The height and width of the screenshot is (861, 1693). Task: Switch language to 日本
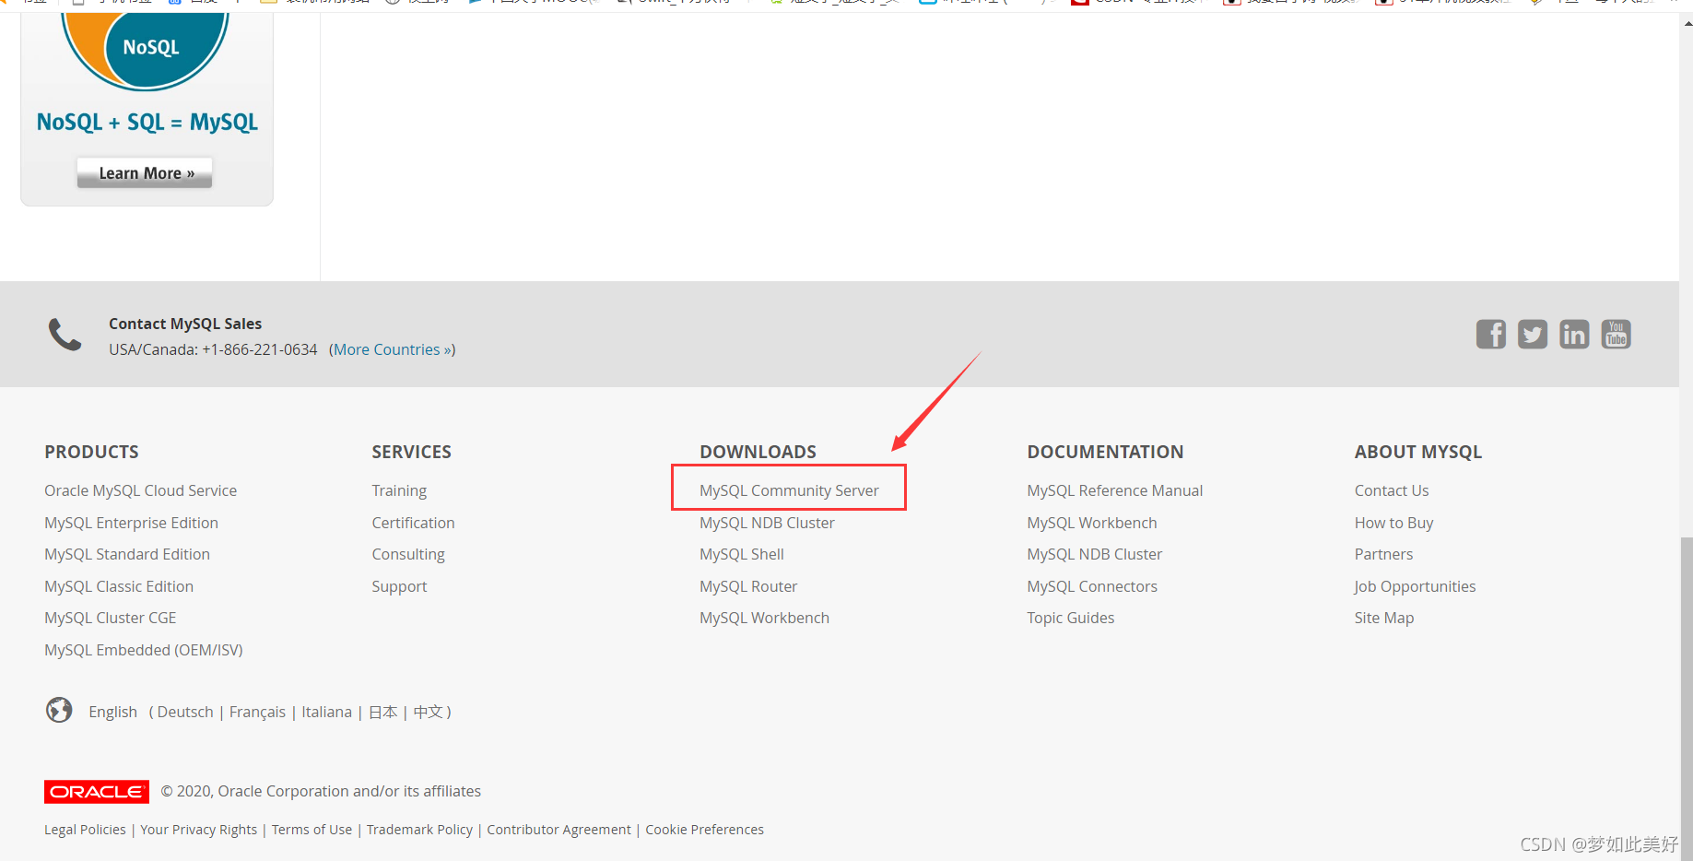pyautogui.click(x=382, y=712)
